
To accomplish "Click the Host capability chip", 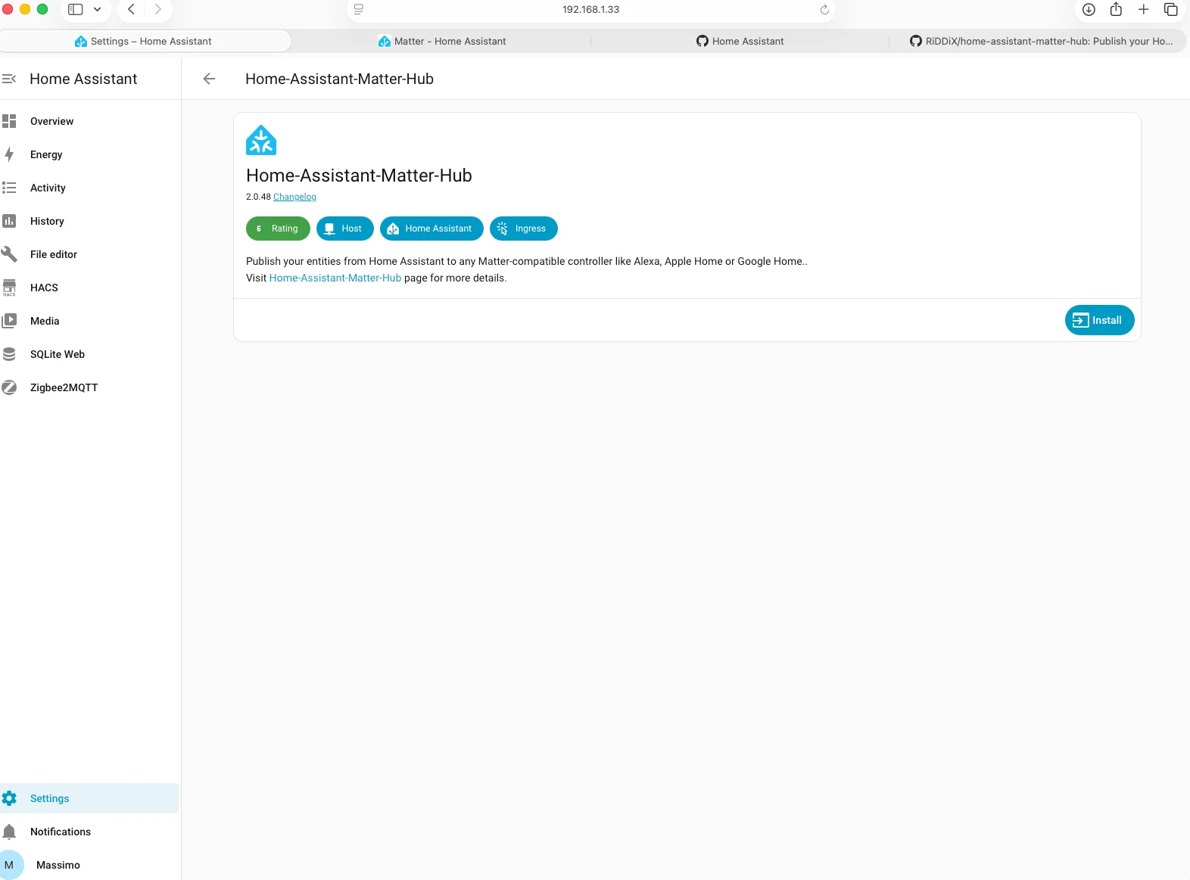I will (x=344, y=229).
